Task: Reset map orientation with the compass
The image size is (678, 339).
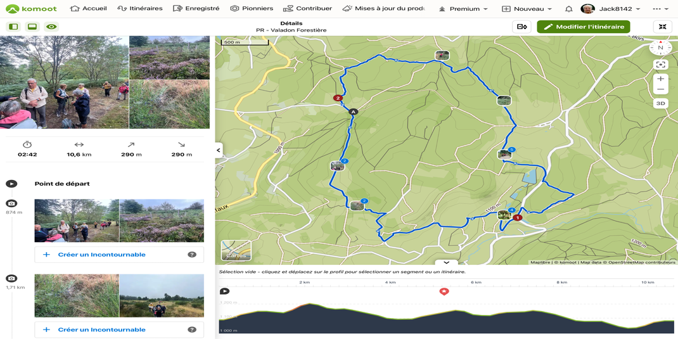Action: (660, 48)
